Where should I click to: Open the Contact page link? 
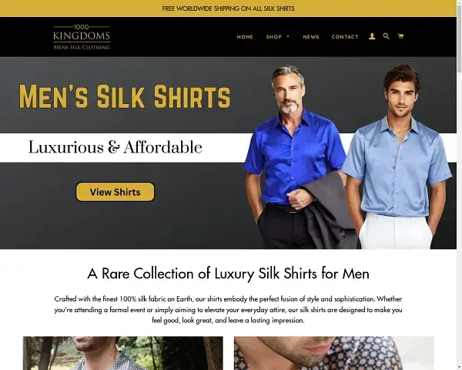pos(345,37)
